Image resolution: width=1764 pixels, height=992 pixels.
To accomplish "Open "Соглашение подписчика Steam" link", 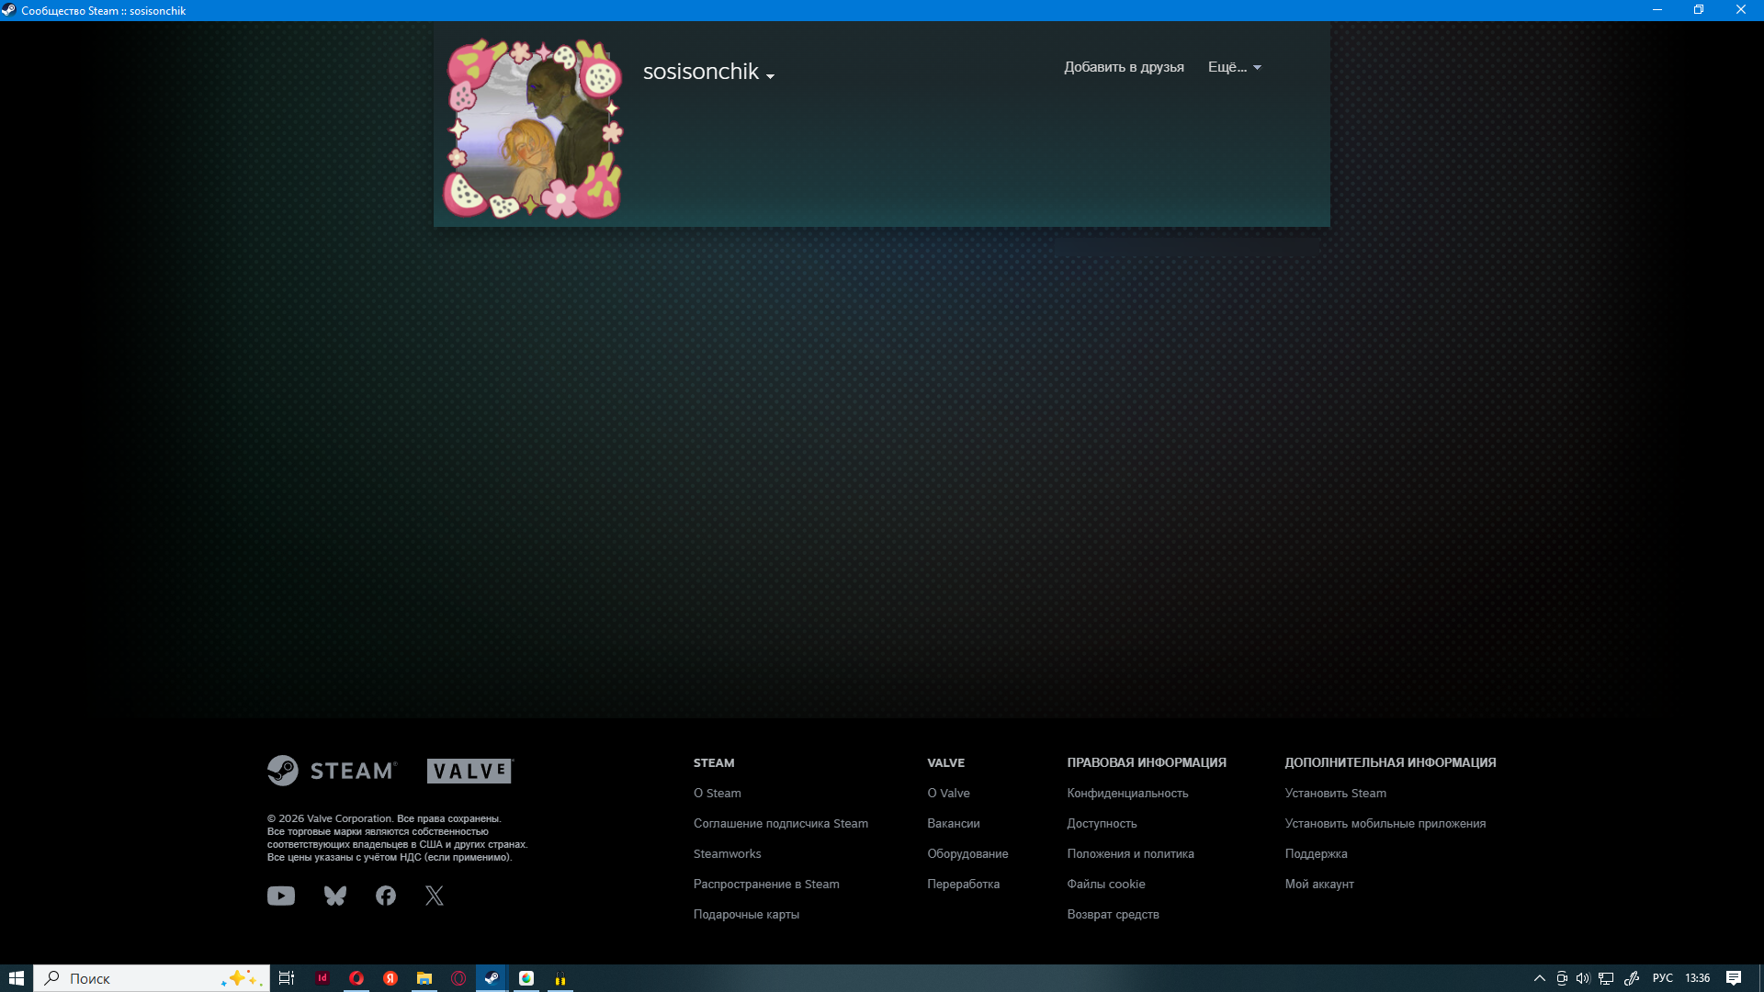I will click(781, 823).
